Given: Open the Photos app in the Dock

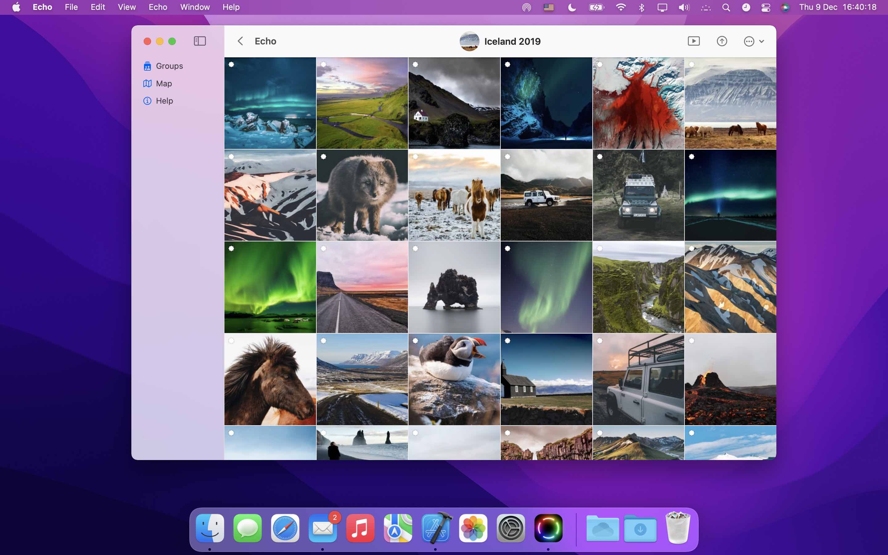Looking at the screenshot, I should [x=473, y=528].
